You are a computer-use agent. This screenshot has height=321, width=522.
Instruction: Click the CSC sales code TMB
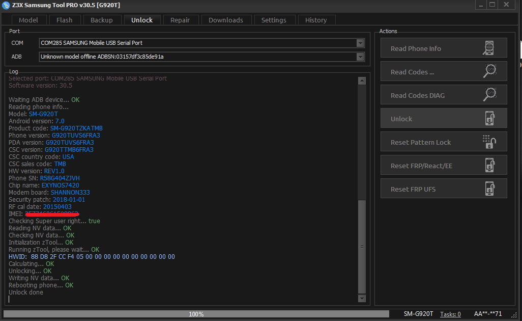point(60,164)
